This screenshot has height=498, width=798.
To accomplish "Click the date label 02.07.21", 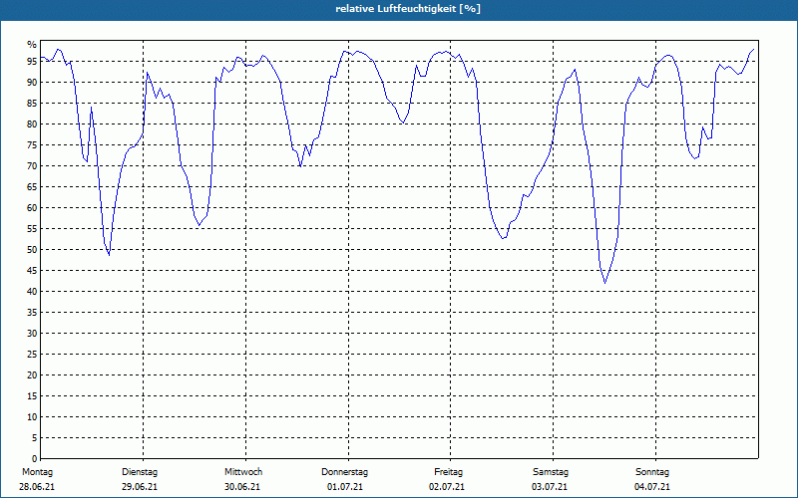I will point(447,487).
